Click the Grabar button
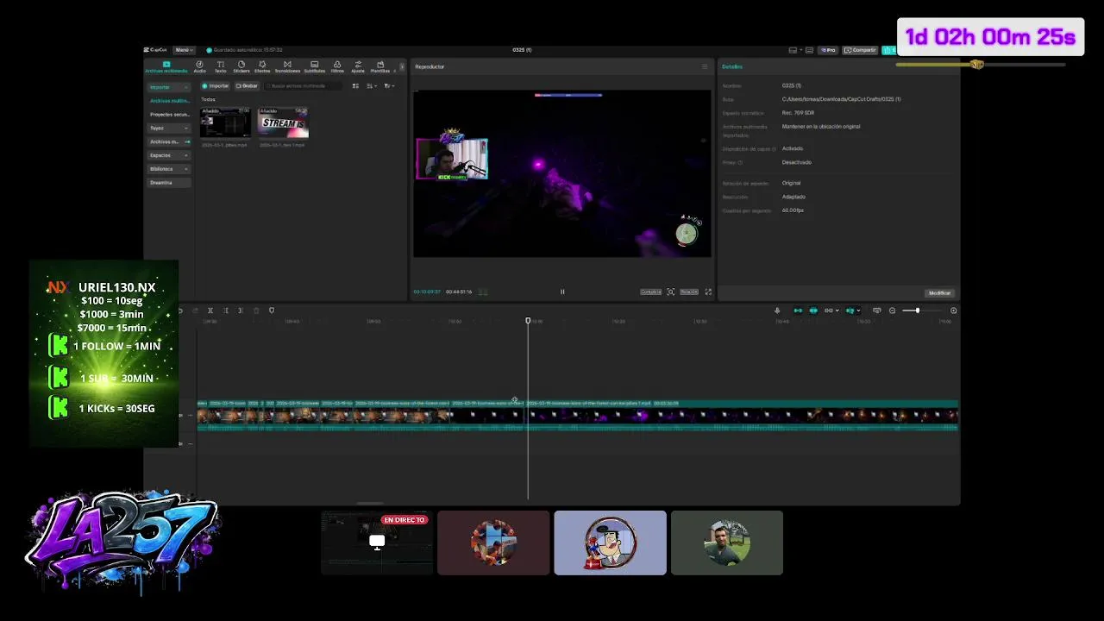 click(x=247, y=85)
